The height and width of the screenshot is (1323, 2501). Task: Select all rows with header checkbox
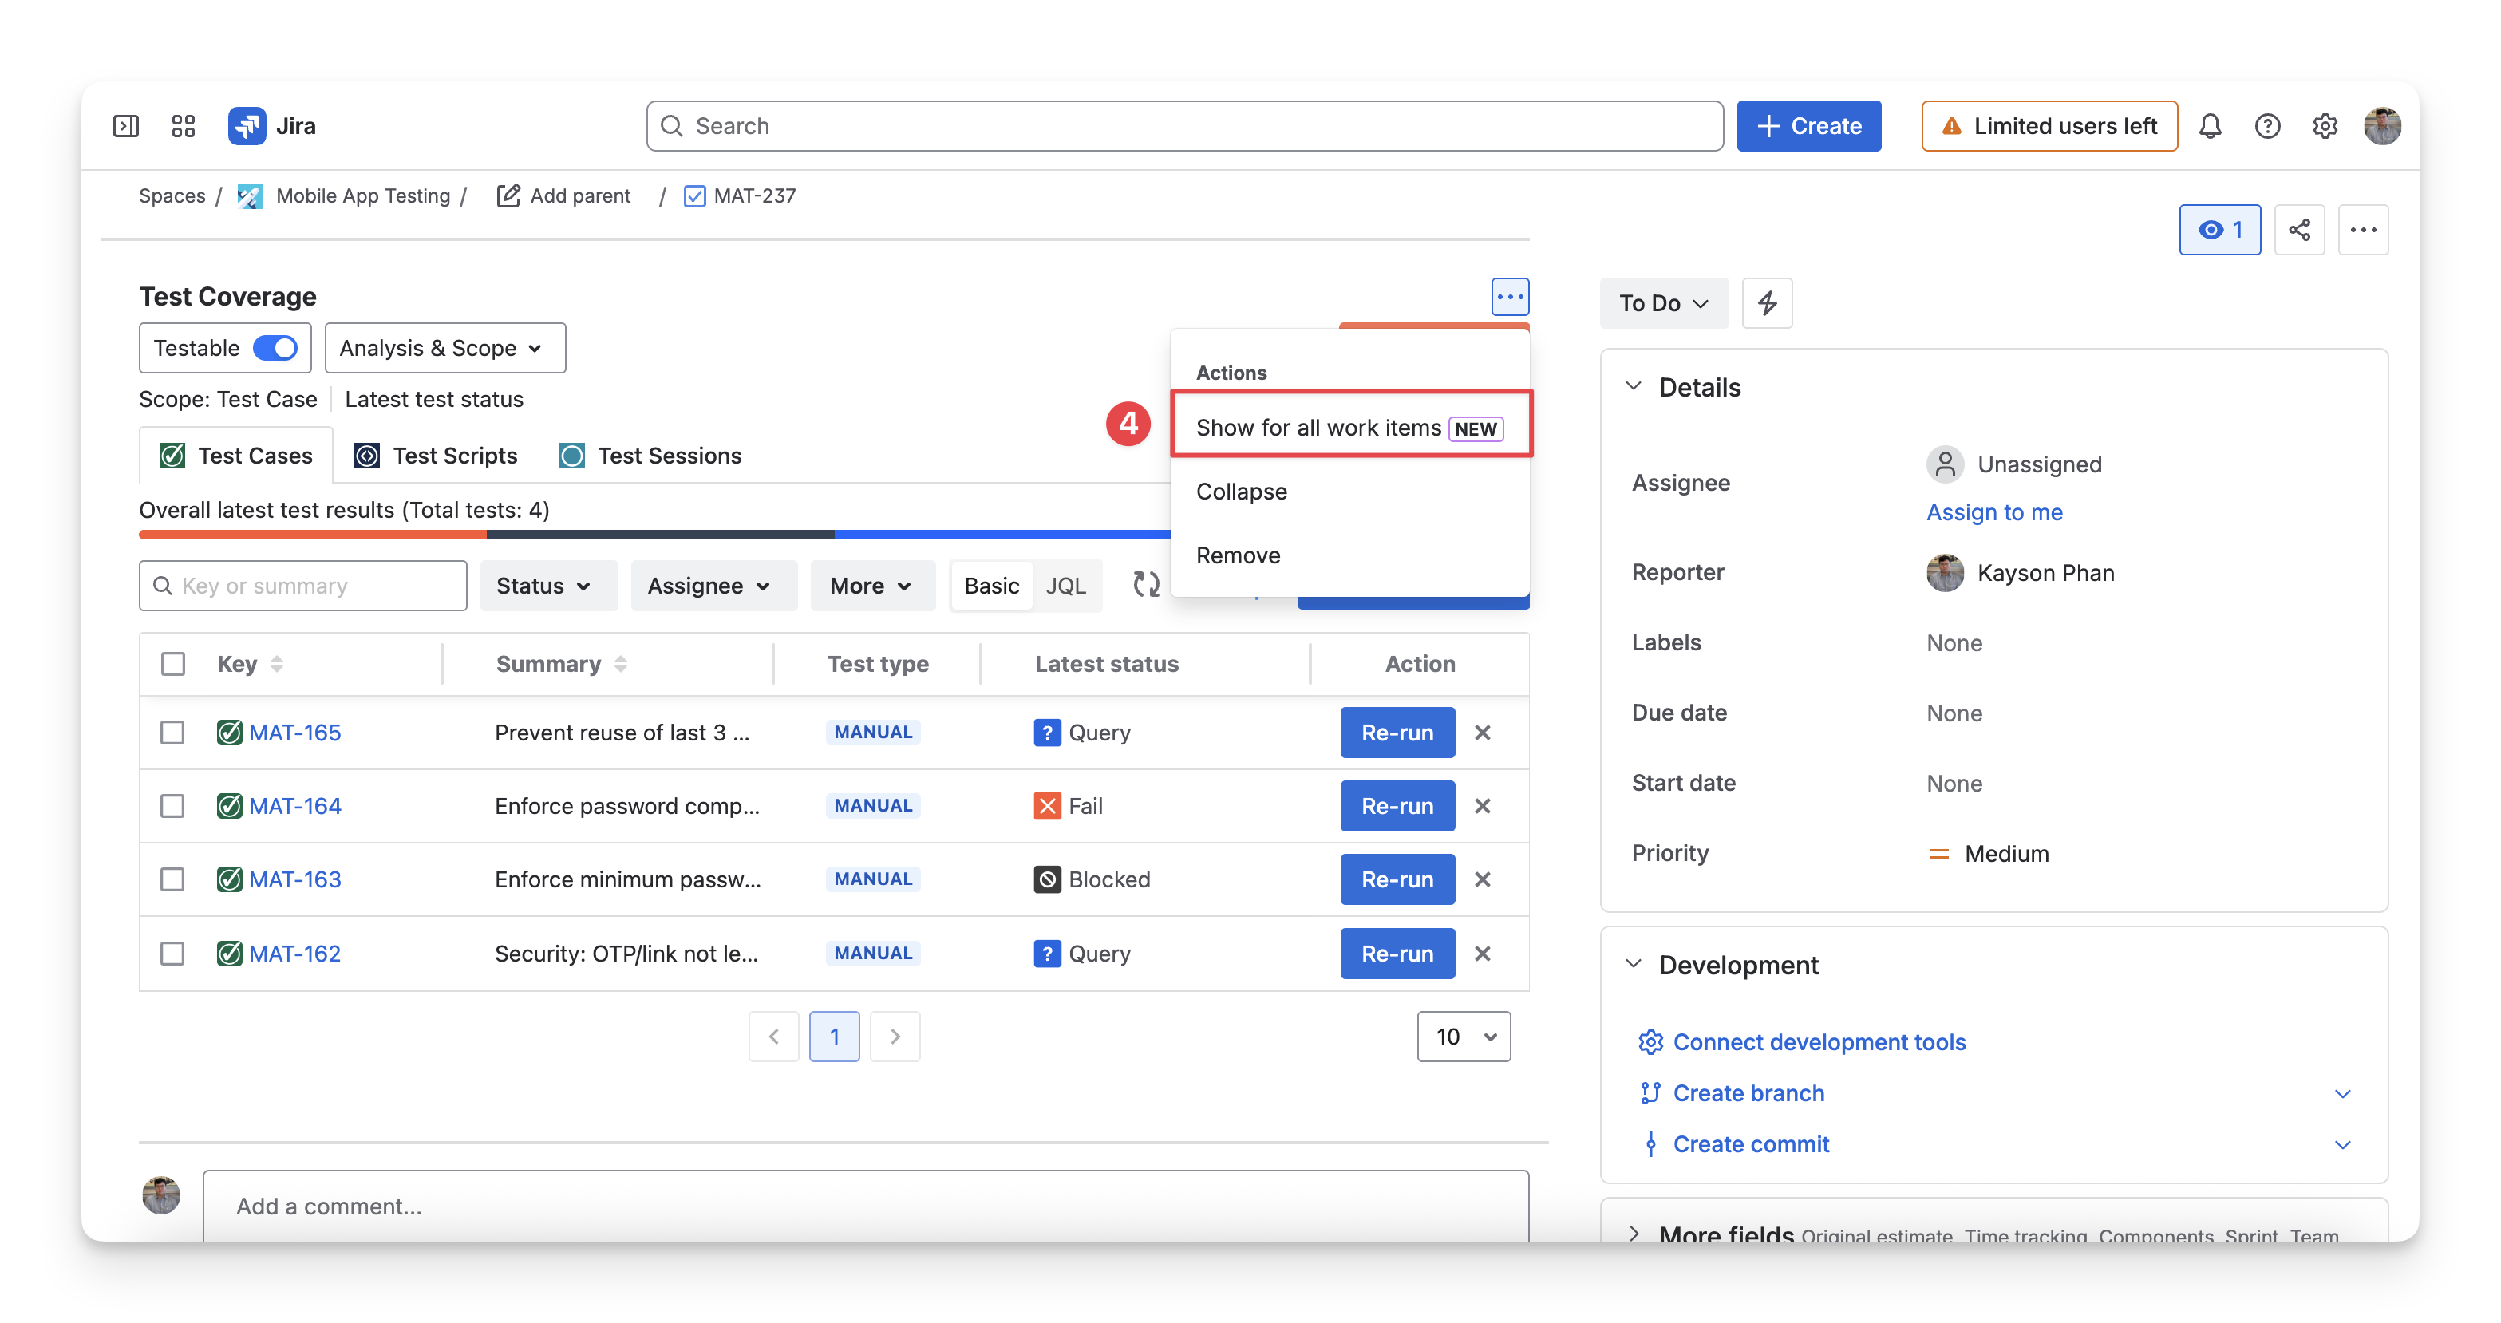pos(173,664)
